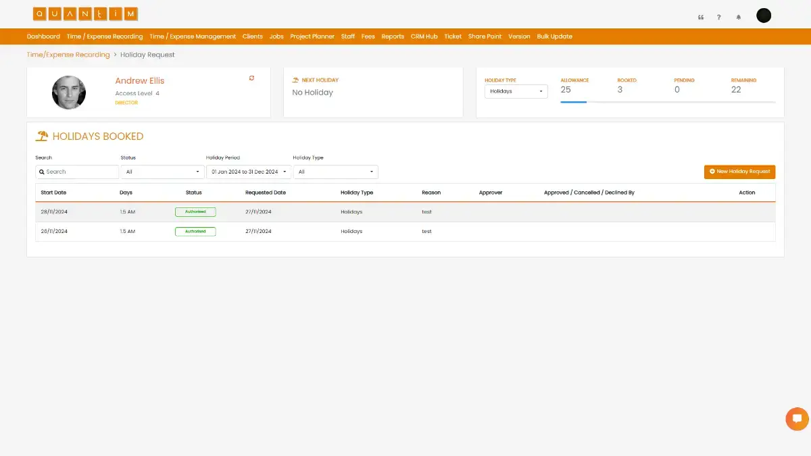Click the user avatar in top right
This screenshot has width=811, height=456.
coord(764,16)
